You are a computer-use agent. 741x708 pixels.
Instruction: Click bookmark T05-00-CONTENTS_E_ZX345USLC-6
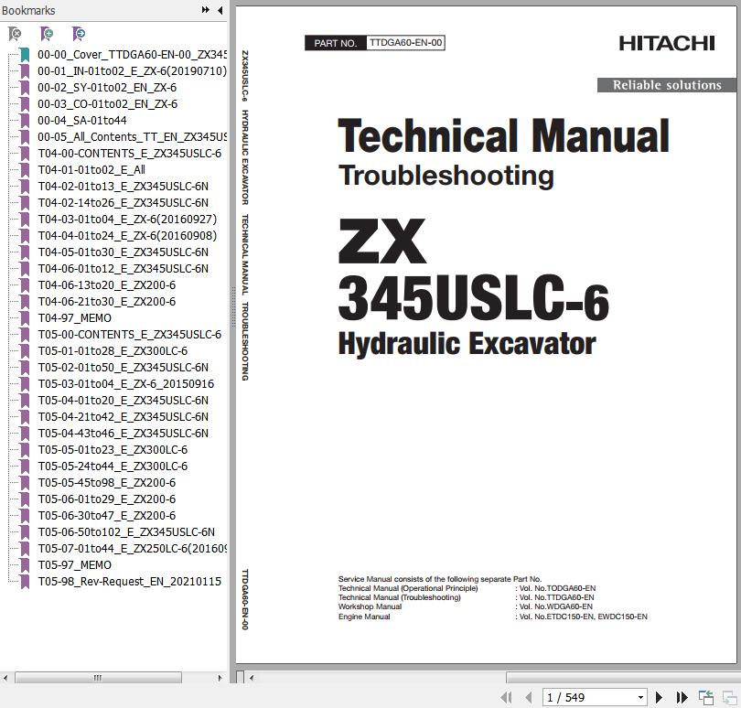pos(130,335)
